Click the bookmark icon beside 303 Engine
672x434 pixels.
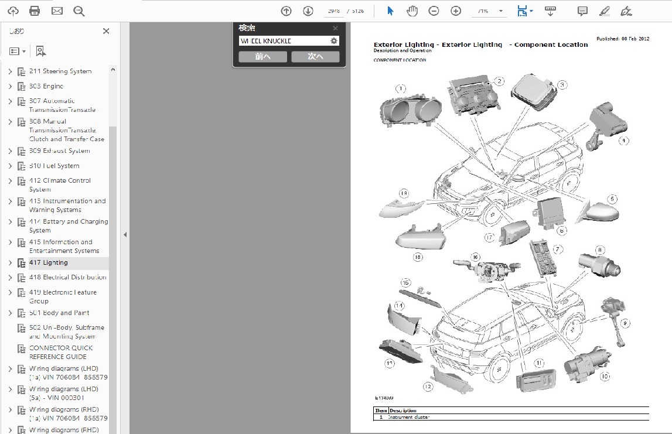pos(22,87)
